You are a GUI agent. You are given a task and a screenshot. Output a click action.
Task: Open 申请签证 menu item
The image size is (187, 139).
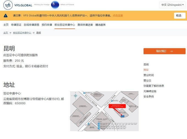[x=16, y=25]
